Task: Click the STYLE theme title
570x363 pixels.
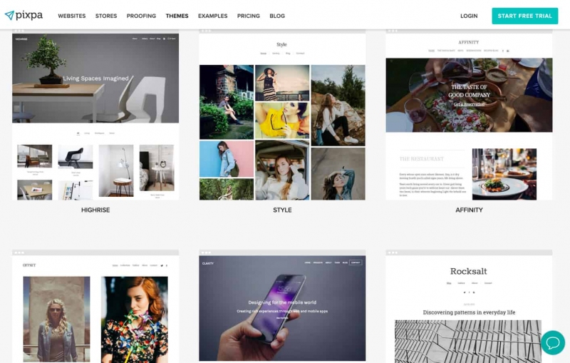Action: 282,210
